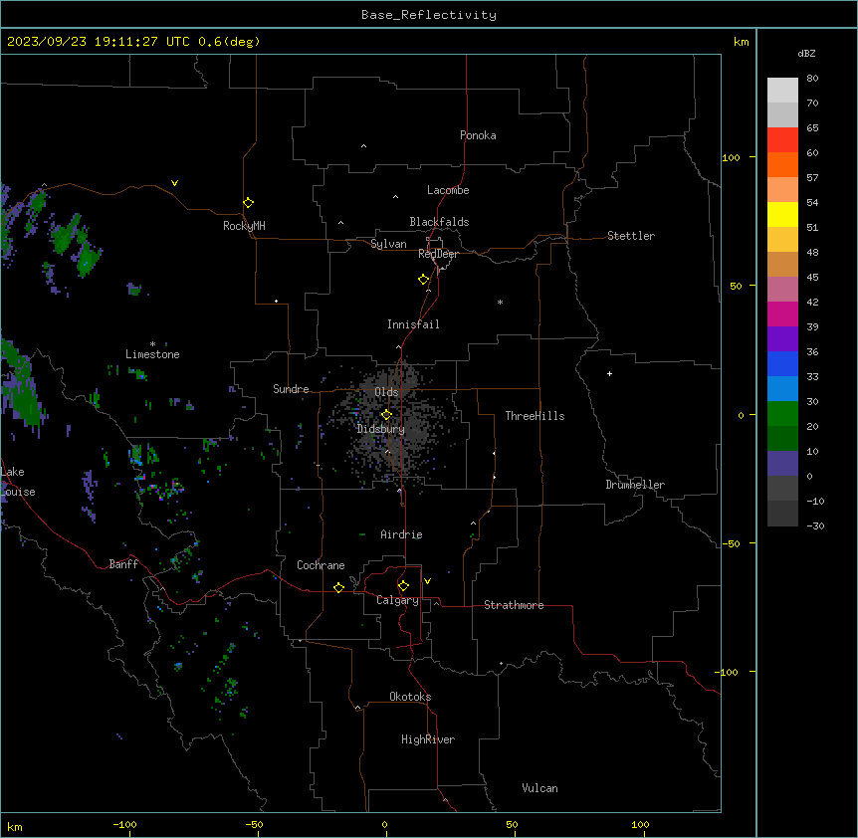Click the yellow diamond marker below Cochrane
The height and width of the screenshot is (838, 858).
click(x=338, y=587)
